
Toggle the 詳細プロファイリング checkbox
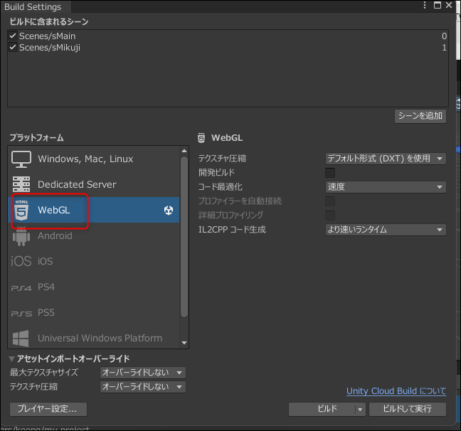[330, 215]
